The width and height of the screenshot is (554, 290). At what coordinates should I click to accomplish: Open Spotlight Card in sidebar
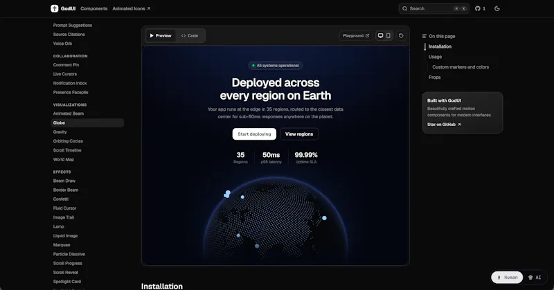[67, 282]
